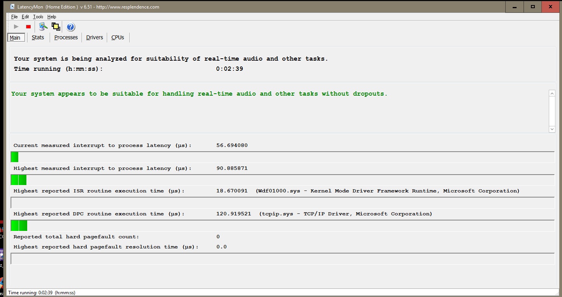
Task: Click the message box scroll down arrow
Action: 552,129
